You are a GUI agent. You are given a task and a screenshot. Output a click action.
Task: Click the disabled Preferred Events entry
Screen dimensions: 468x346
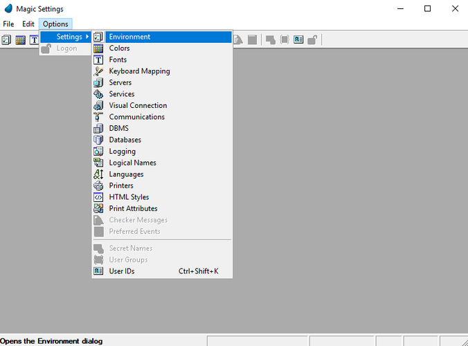click(x=162, y=231)
